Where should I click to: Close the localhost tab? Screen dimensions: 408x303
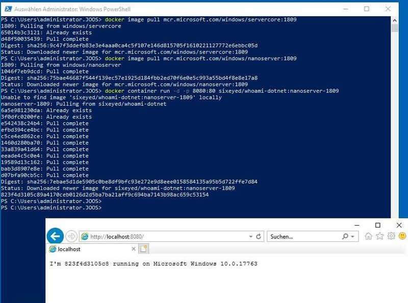click(133, 249)
